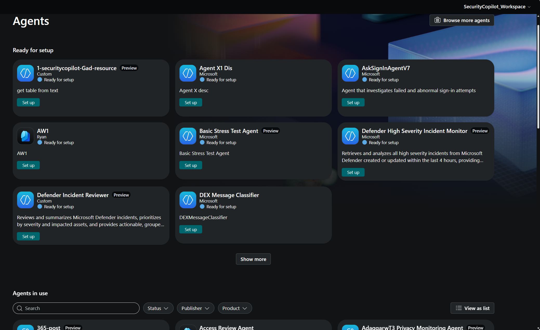Open the Defender Incident Reviewer title
This screenshot has height=330, width=540.
(x=73, y=195)
